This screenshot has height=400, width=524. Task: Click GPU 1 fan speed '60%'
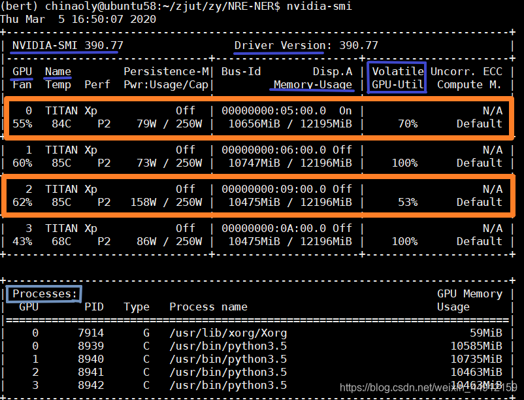pos(22,163)
